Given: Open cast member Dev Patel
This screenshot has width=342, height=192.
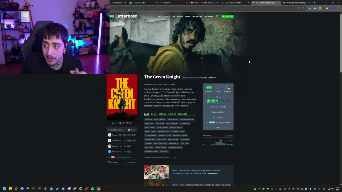Looking at the screenshot, I should click(x=148, y=119).
